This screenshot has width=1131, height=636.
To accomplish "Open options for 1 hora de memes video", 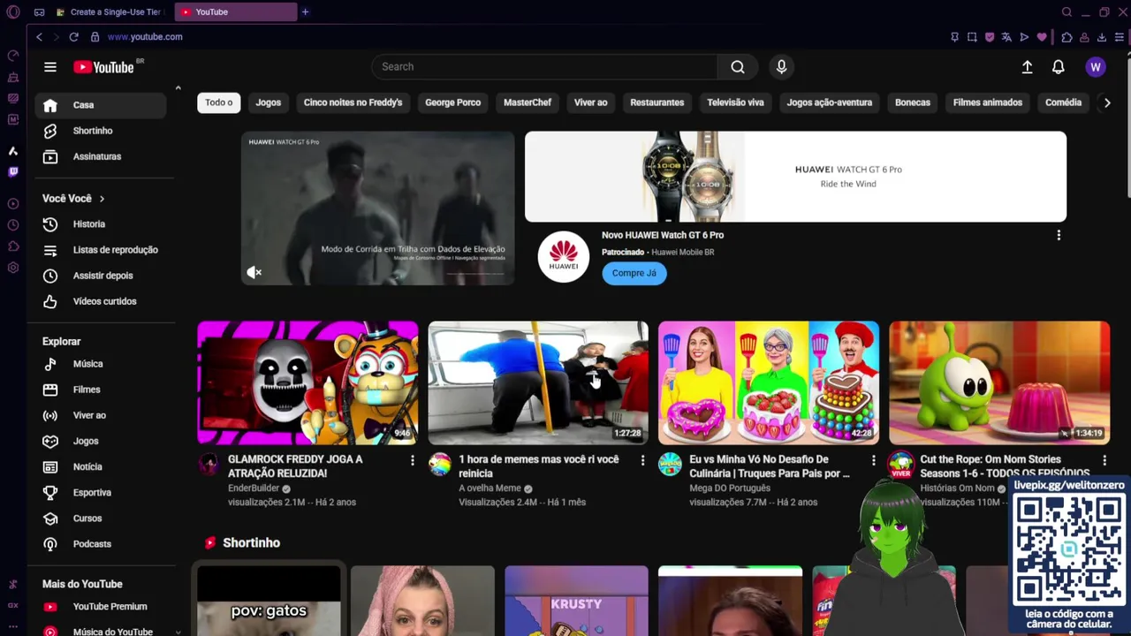I will tap(642, 460).
